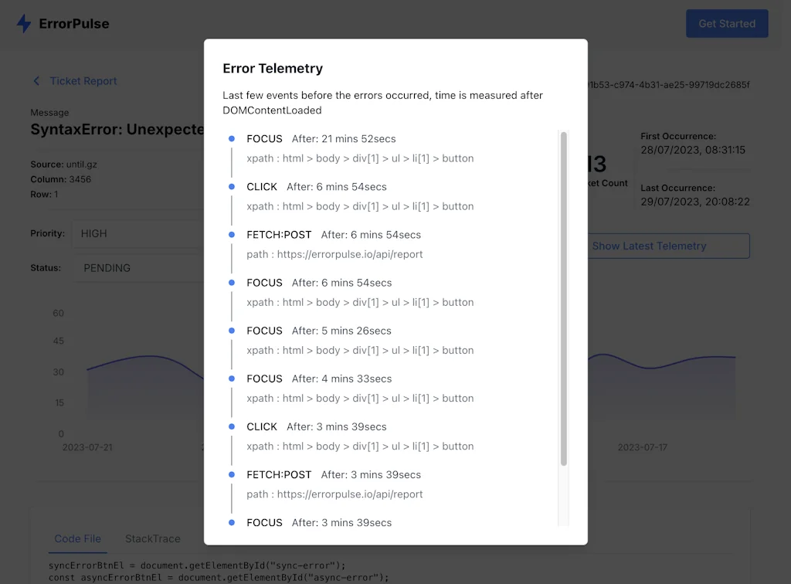This screenshot has width=791, height=584.
Task: Click the first FOCUS event timeline dot
Action: (x=231, y=139)
